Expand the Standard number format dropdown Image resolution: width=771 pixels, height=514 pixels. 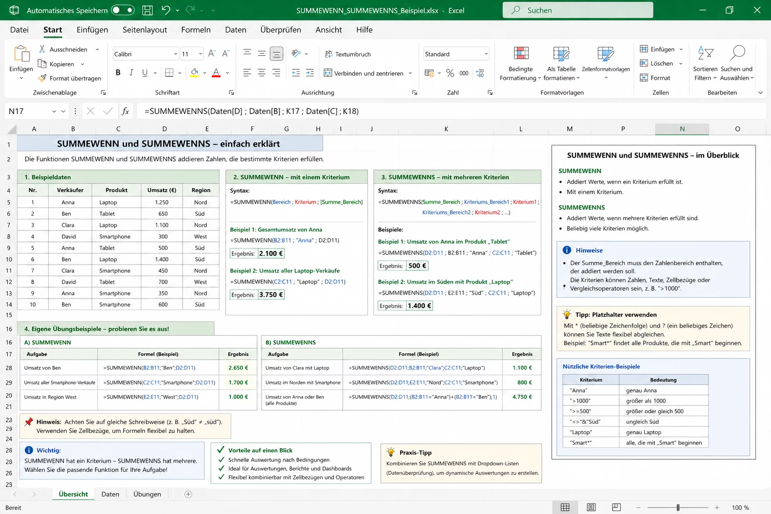[x=486, y=54]
